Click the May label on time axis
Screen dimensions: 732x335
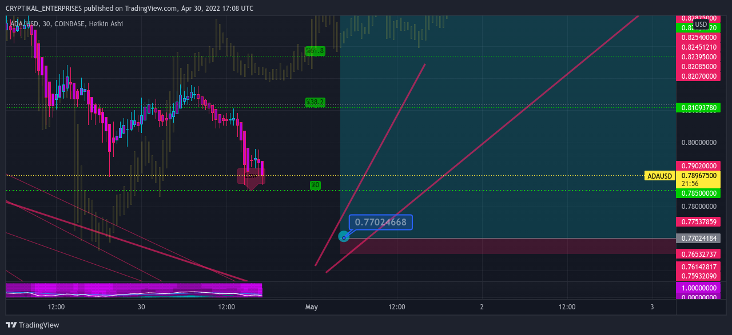click(312, 307)
